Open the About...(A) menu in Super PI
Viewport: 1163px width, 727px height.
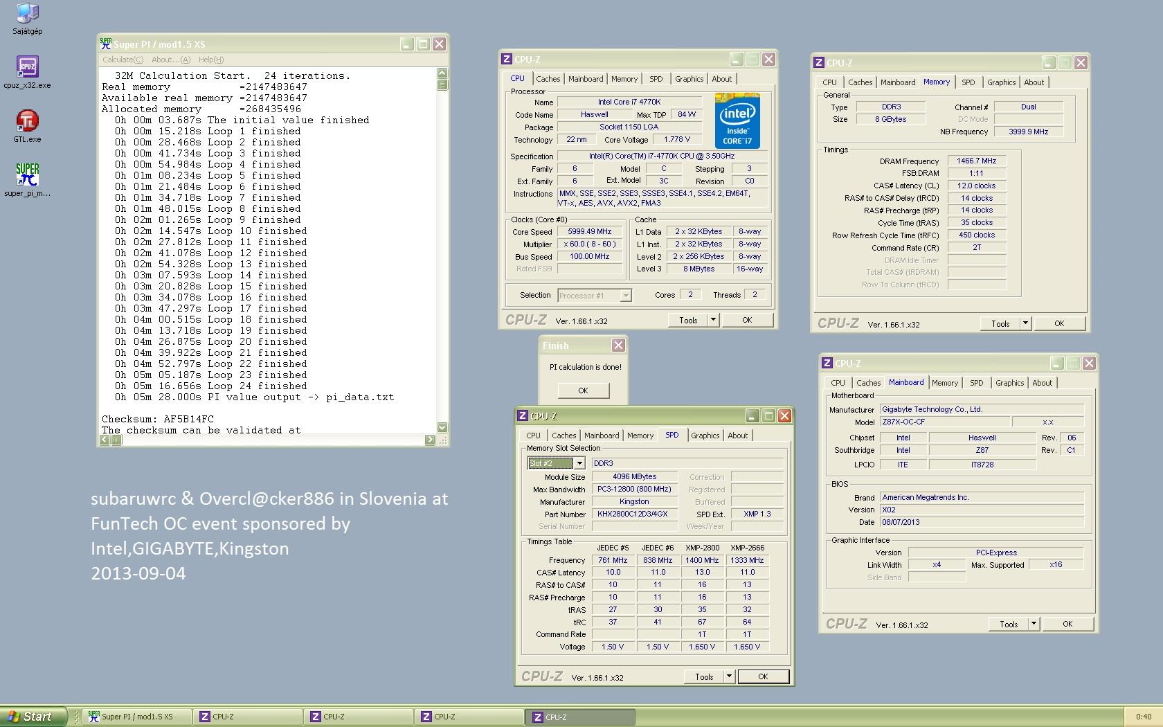point(171,60)
